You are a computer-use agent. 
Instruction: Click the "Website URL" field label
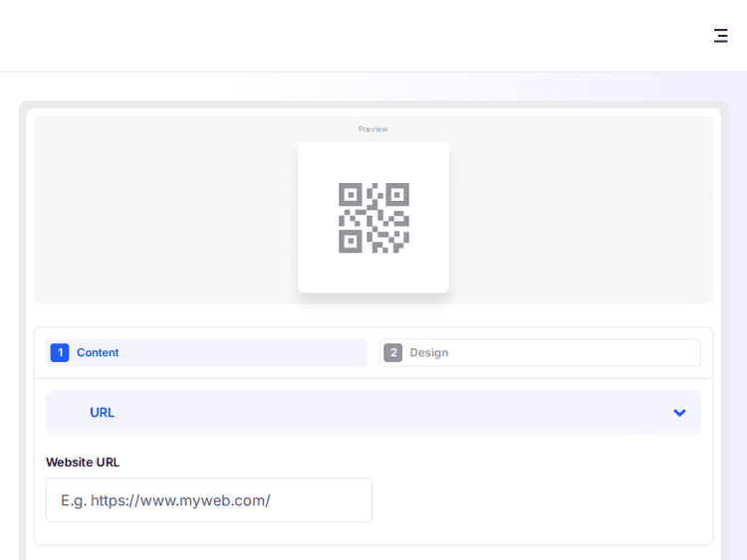click(83, 463)
